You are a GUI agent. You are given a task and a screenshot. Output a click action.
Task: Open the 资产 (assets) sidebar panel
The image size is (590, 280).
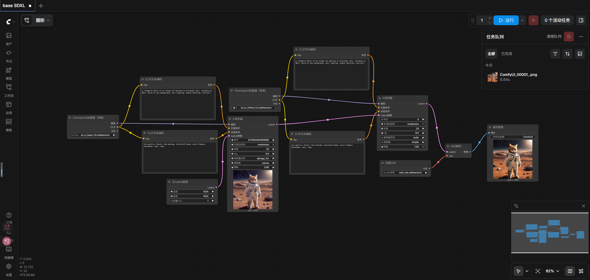(9, 39)
